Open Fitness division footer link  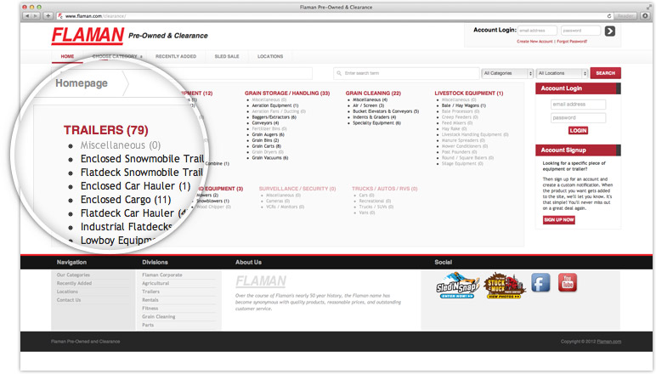pyautogui.click(x=150, y=309)
